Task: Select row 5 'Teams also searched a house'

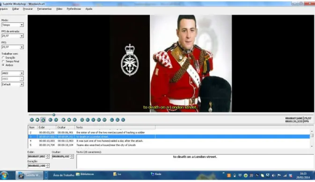Action: click(169, 145)
